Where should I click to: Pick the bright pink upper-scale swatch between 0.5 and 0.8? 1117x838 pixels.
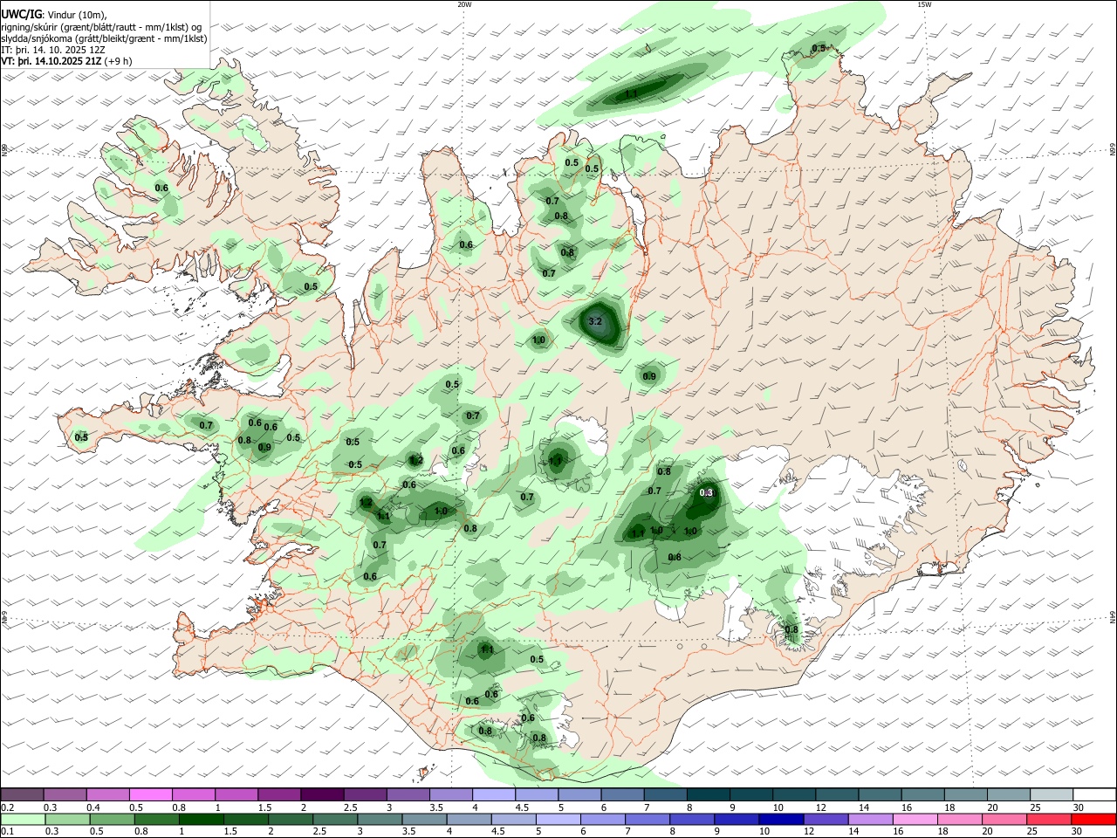point(151,794)
